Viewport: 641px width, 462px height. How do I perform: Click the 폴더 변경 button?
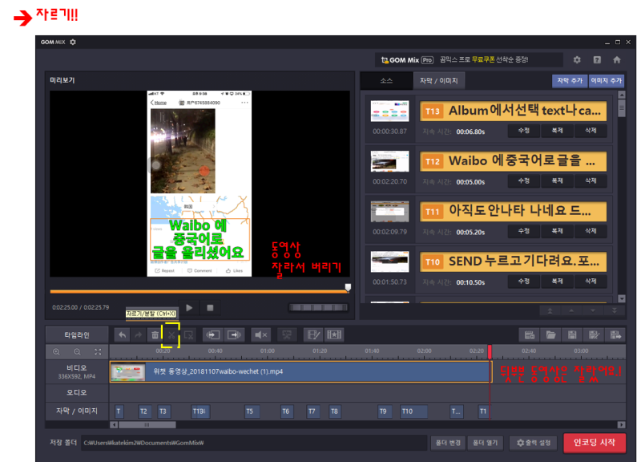tap(448, 443)
